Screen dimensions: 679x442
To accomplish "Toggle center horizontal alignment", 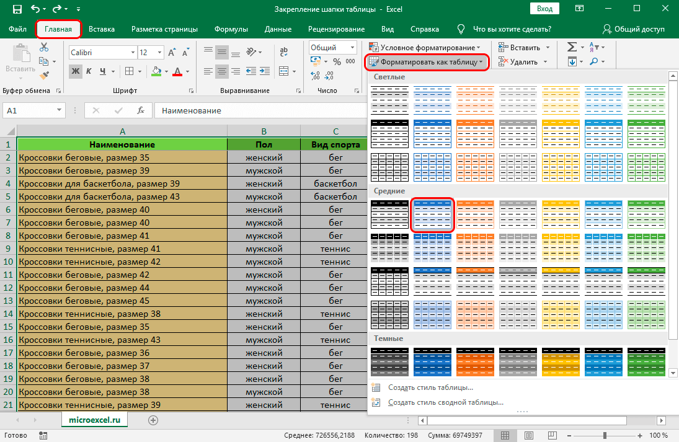I will click(x=222, y=71).
